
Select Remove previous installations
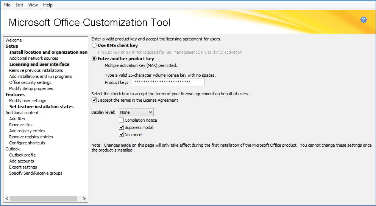(x=36, y=70)
